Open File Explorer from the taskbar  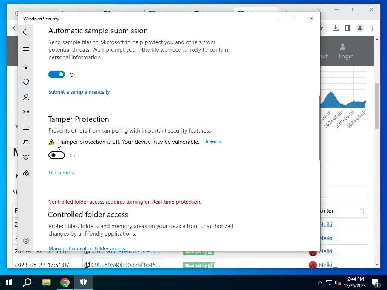pos(46,282)
